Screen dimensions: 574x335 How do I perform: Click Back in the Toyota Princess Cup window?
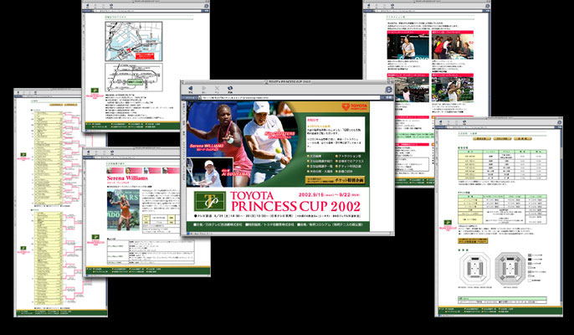click(x=190, y=89)
